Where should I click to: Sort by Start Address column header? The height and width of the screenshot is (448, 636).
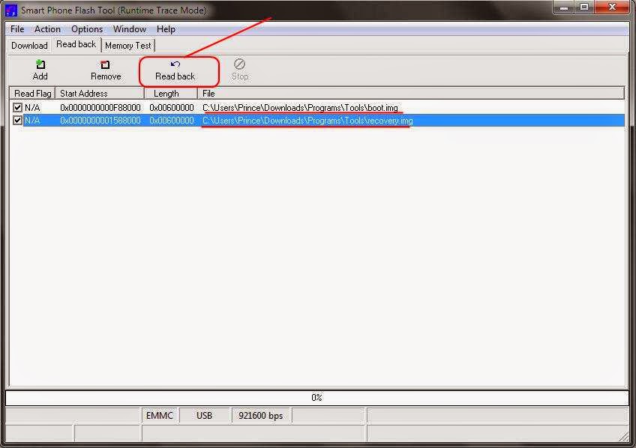(100, 94)
